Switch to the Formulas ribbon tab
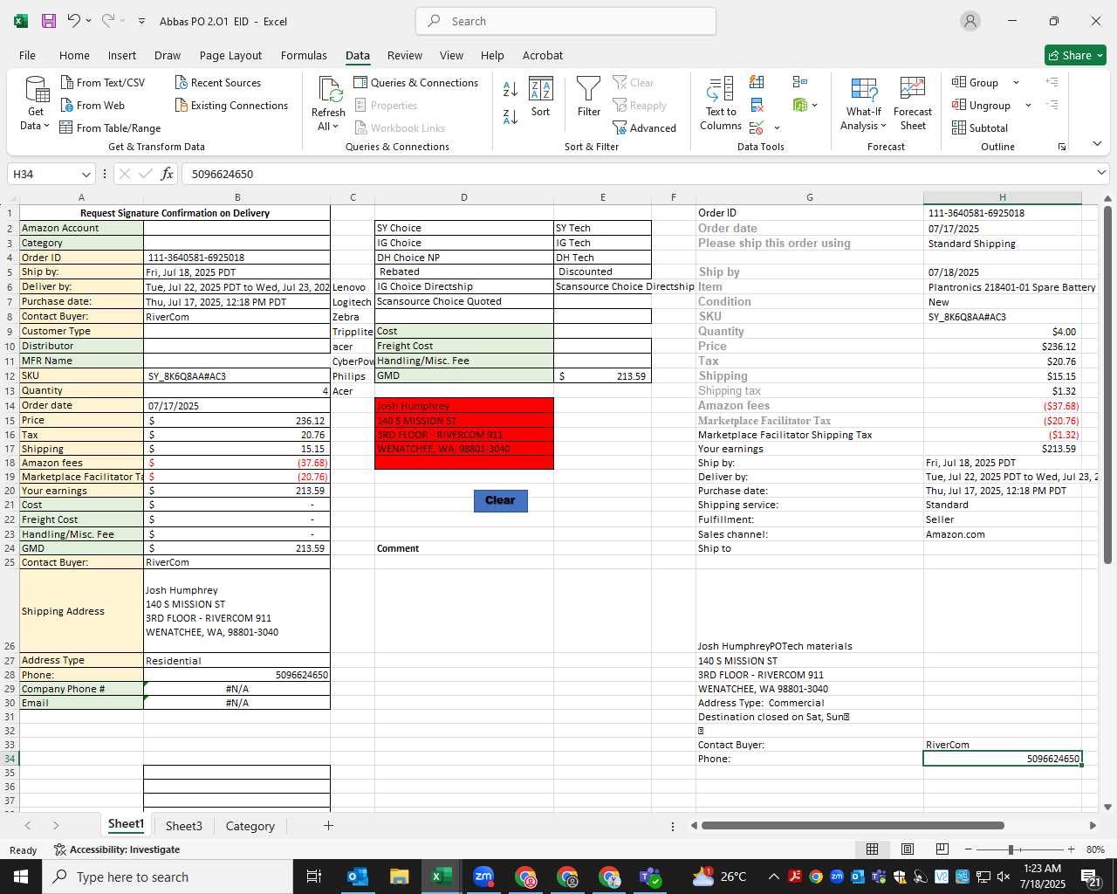 304,55
